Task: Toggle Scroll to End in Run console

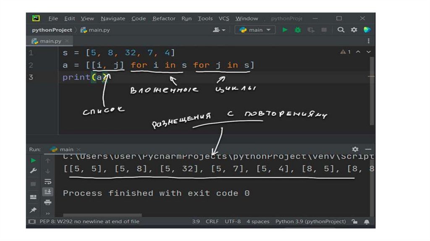Action: pos(48,191)
